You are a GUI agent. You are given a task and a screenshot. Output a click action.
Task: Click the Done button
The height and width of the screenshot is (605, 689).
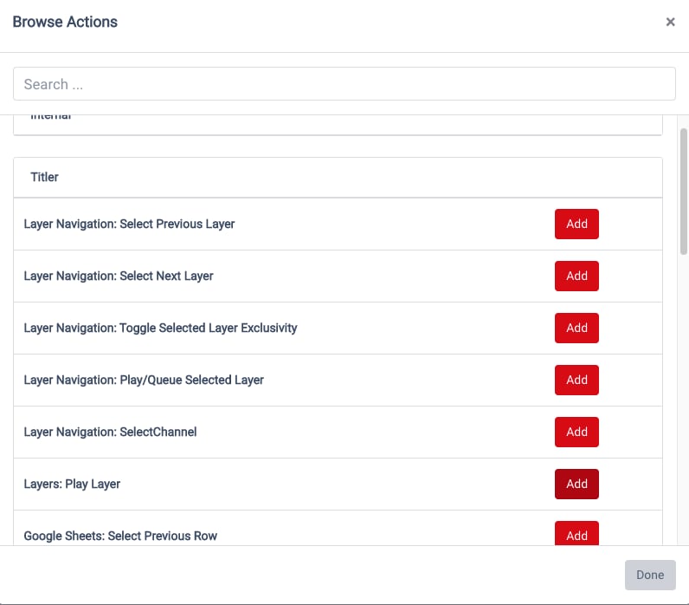click(650, 575)
